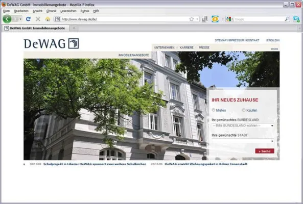
Task: Open a new tab with the plus button
Action: 74,28
